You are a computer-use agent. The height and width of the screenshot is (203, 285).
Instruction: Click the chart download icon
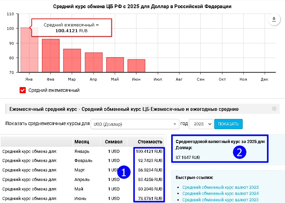click(x=274, y=20)
